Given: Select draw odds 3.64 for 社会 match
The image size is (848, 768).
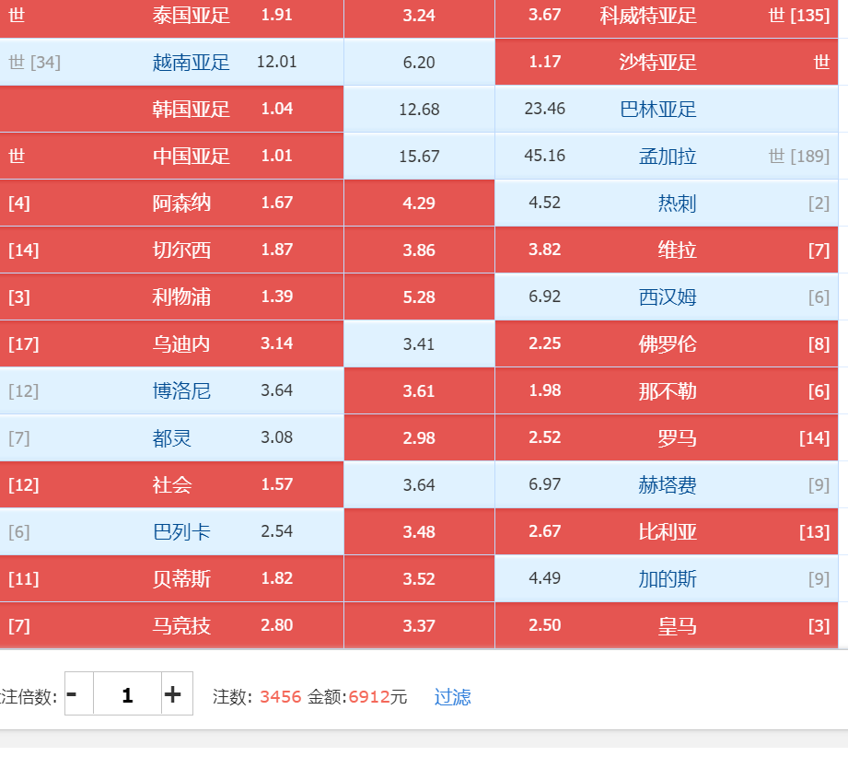Looking at the screenshot, I should [x=419, y=485].
